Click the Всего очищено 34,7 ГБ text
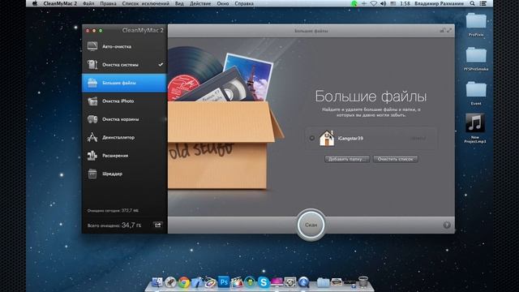The width and height of the screenshot is (519, 292). coord(114,225)
